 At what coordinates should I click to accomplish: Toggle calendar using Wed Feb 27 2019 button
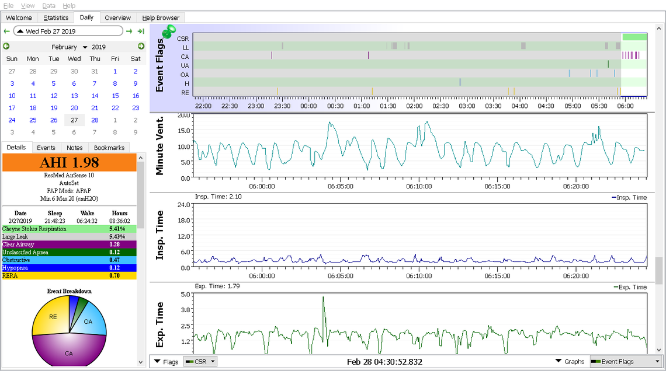68,32
